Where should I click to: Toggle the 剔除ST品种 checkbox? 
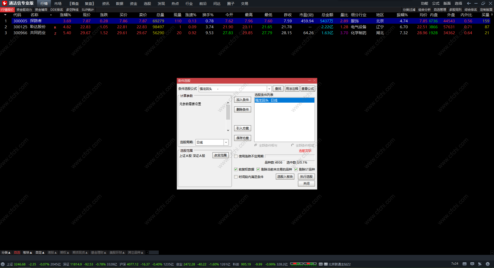click(x=296, y=169)
